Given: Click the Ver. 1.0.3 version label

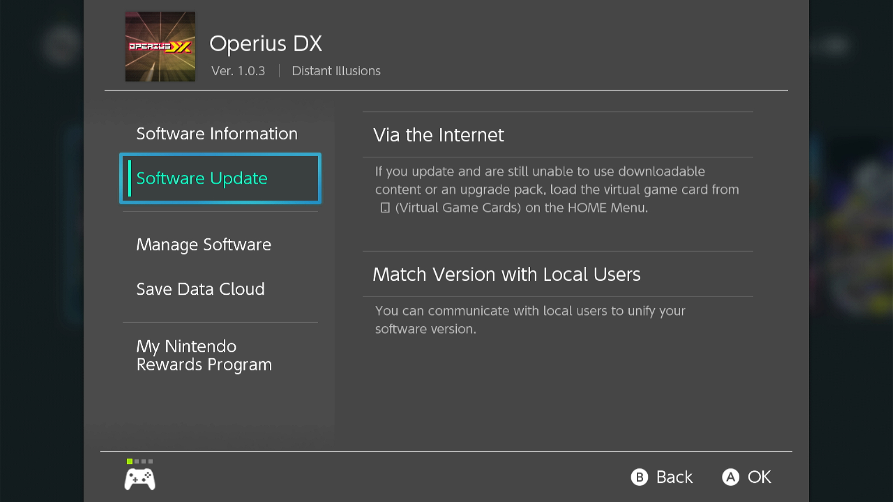Looking at the screenshot, I should point(238,71).
